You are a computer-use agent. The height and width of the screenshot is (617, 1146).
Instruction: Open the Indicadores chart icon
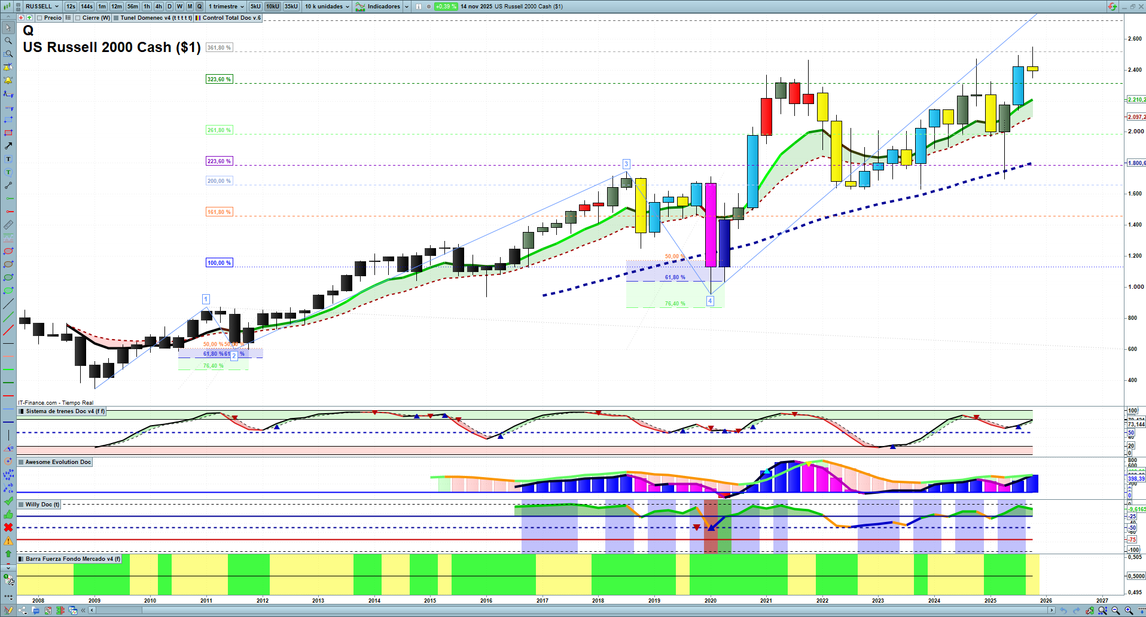click(x=360, y=7)
